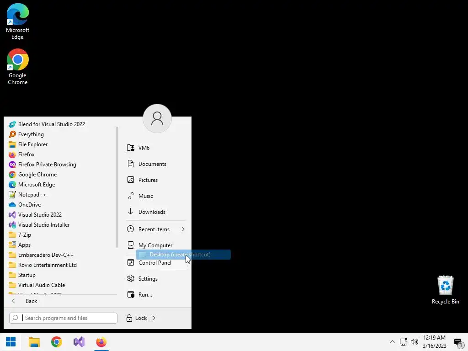Open Visual Studio Installer
The image size is (468, 351).
pos(39,225)
